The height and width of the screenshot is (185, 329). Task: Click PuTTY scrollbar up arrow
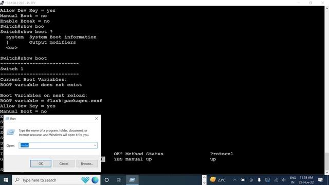[x=327, y=8]
